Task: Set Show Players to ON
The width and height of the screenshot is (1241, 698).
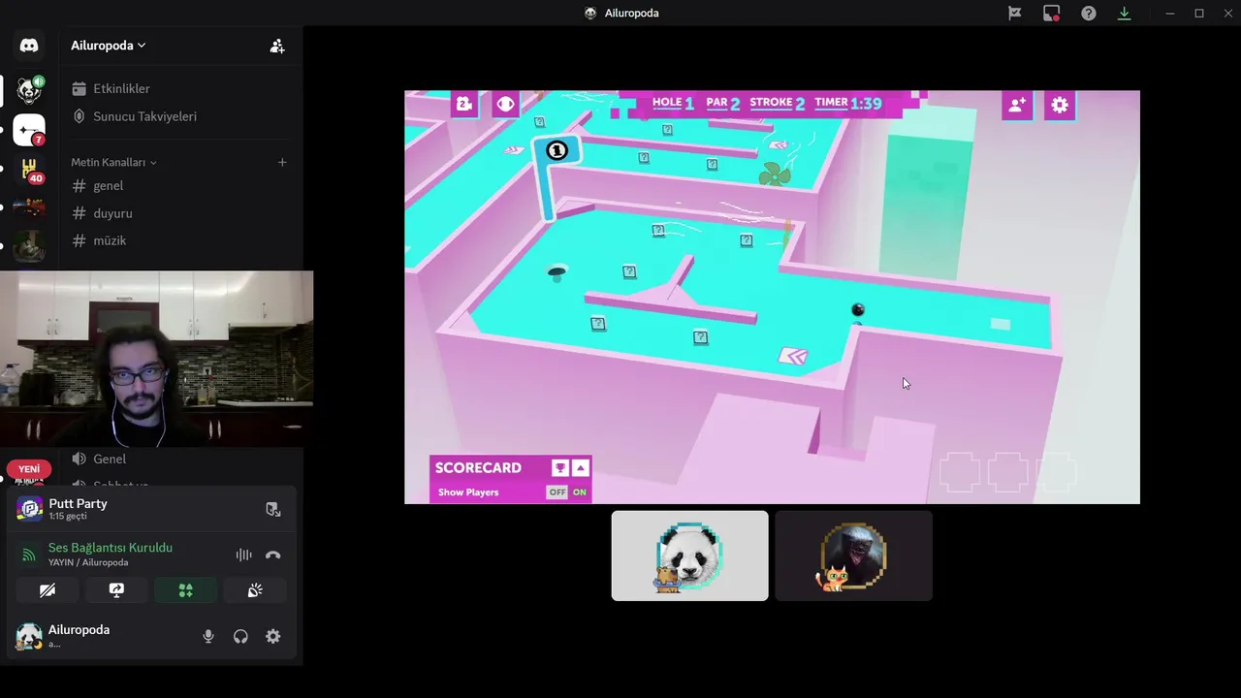Action: 580,492
